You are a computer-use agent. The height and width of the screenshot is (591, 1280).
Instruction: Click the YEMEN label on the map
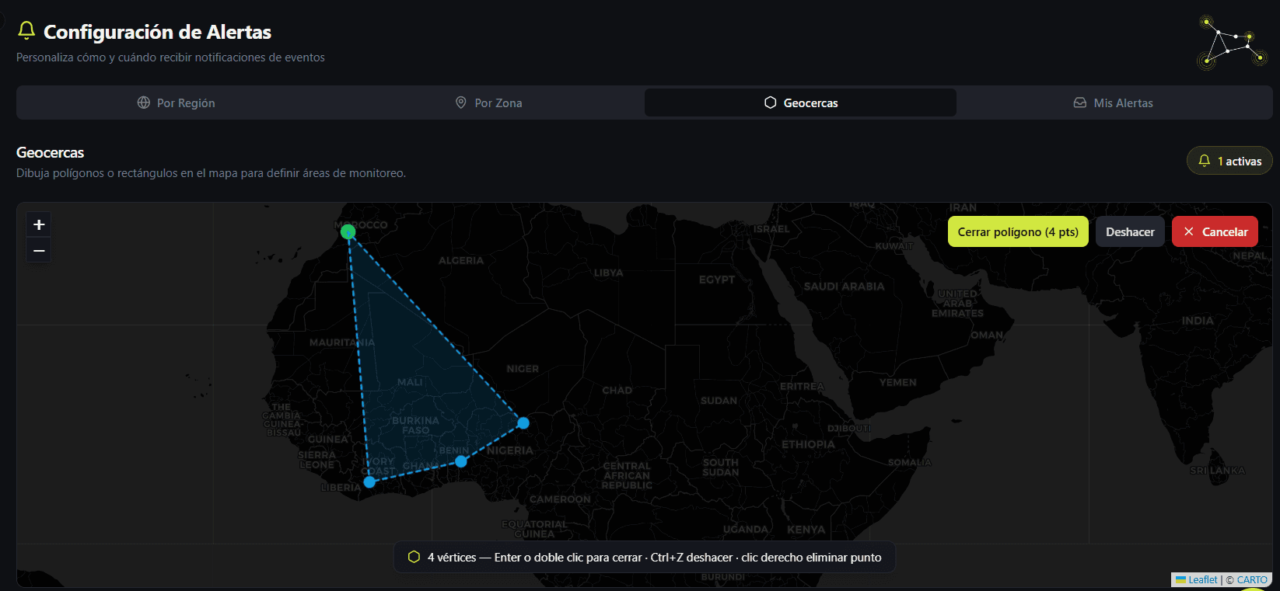tap(898, 382)
